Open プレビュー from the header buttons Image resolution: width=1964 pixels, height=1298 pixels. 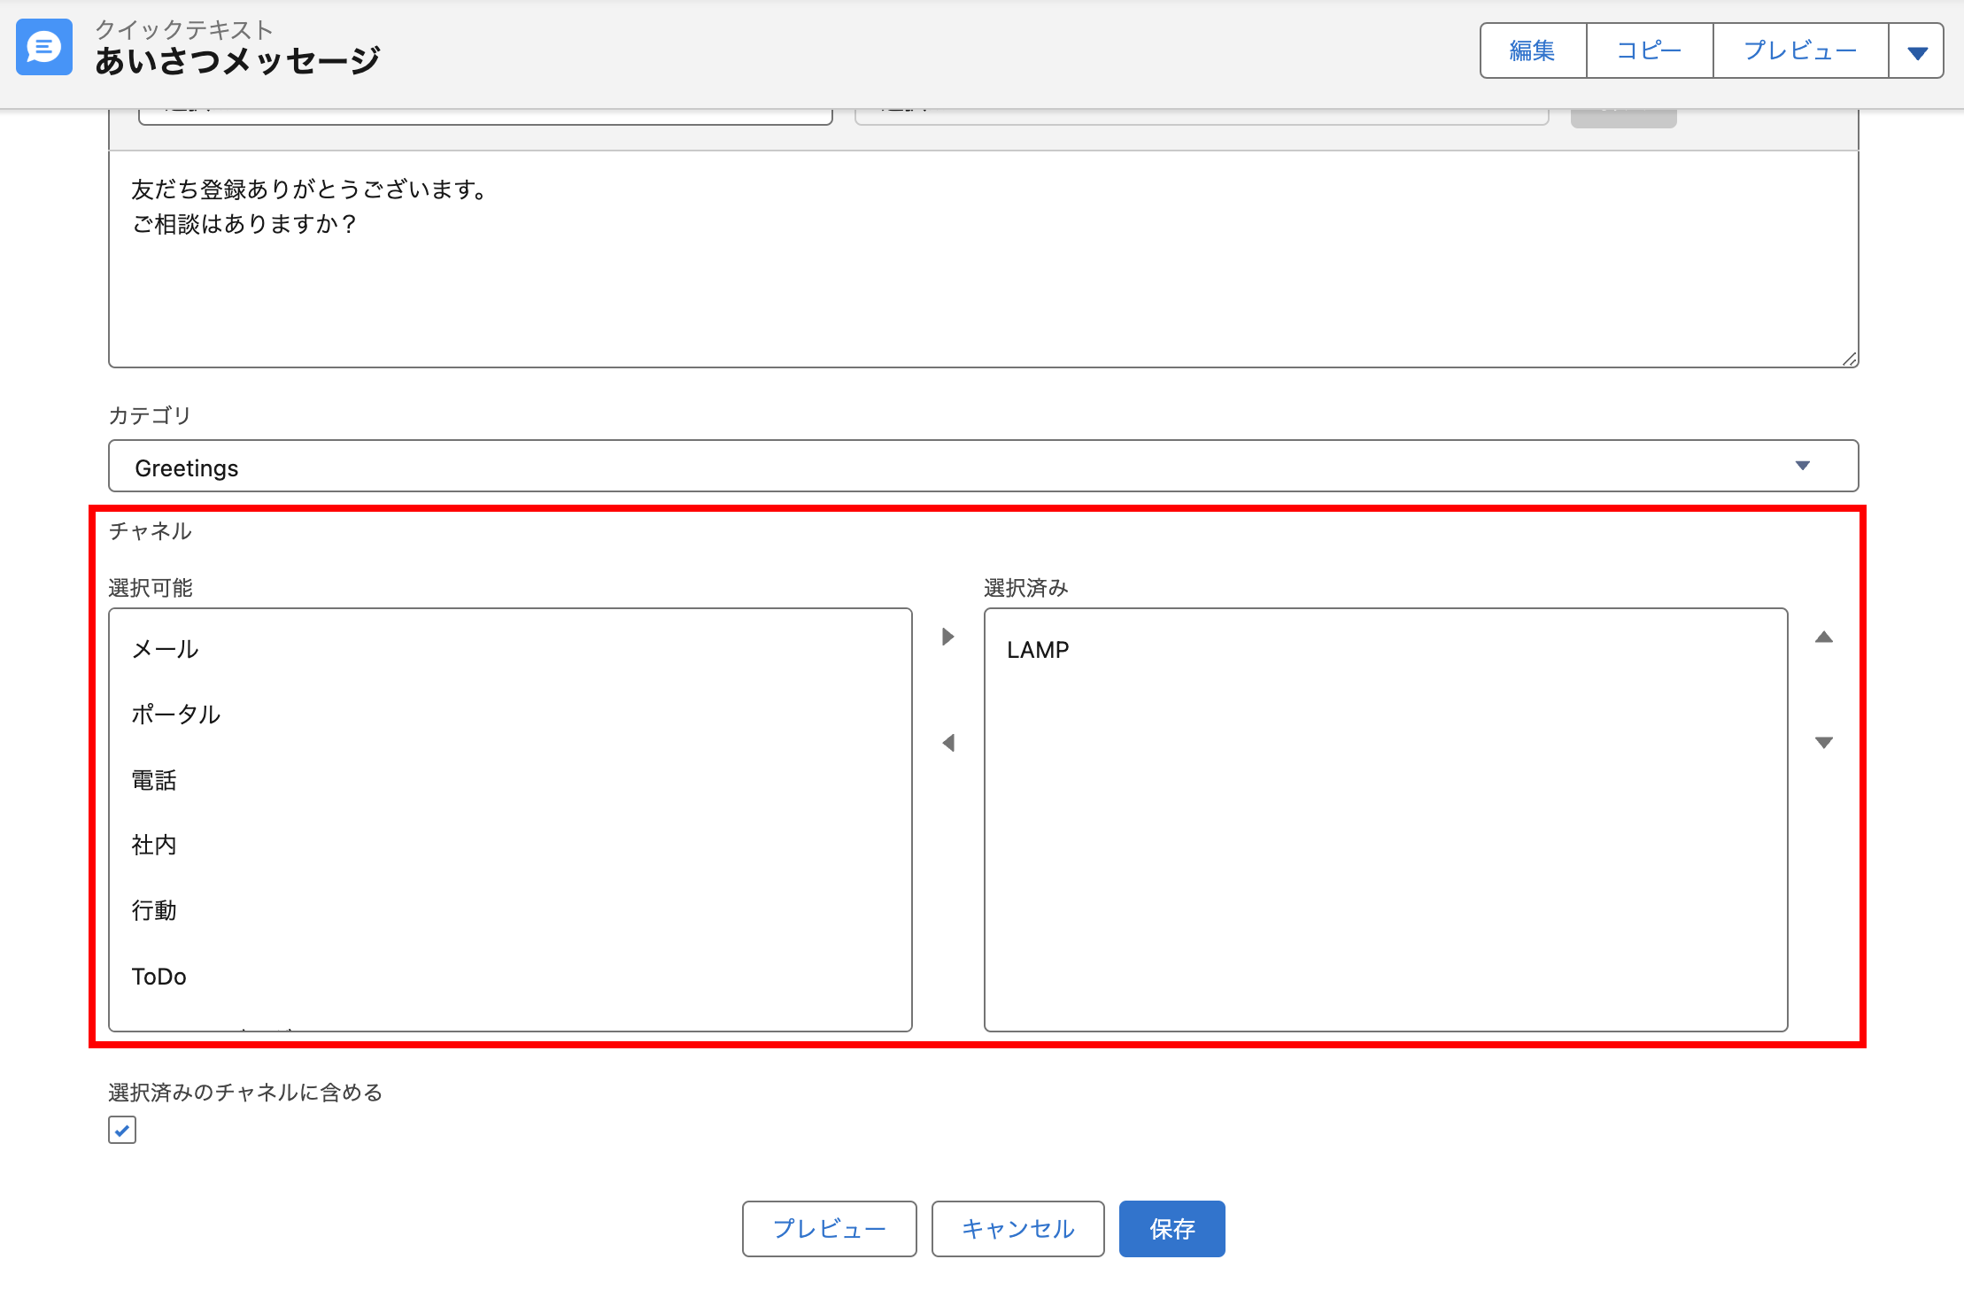1800,51
